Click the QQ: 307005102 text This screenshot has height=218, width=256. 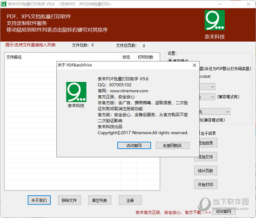coord(115,85)
